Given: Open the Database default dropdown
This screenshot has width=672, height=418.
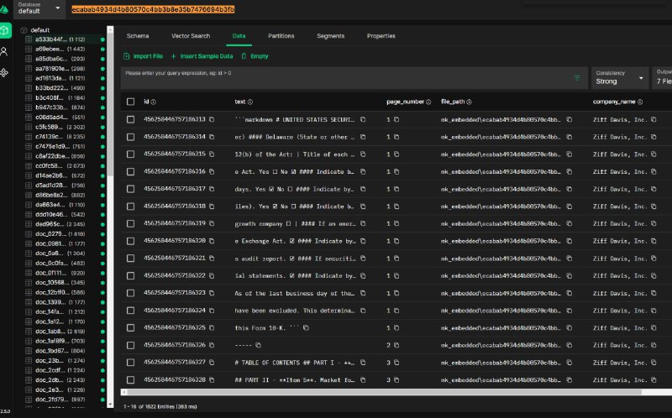Looking at the screenshot, I should click(39, 8).
